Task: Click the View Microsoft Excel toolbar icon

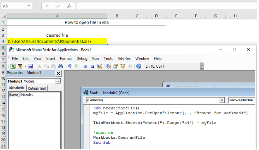Action: pos(13,66)
